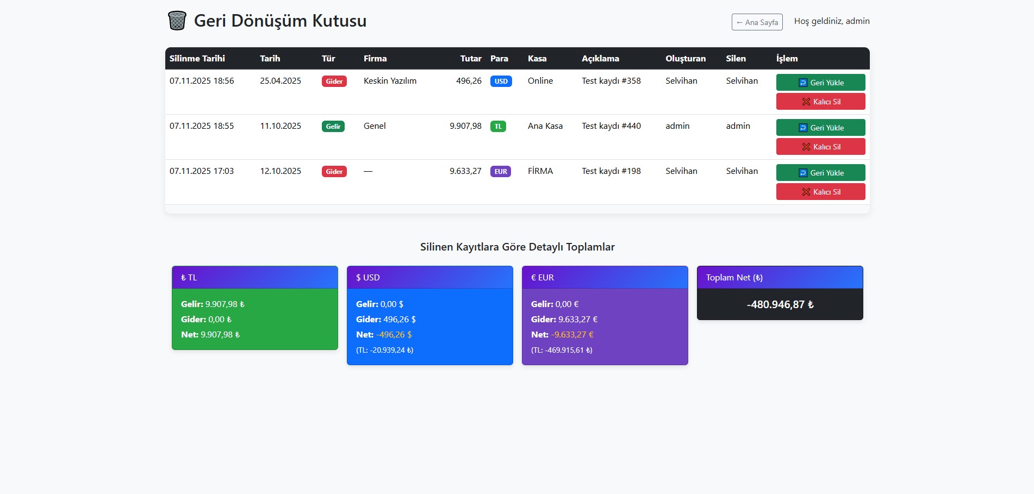Image resolution: width=1034 pixels, height=494 pixels.
Task: Go back using the Ana Sayfa button
Action: pos(757,22)
